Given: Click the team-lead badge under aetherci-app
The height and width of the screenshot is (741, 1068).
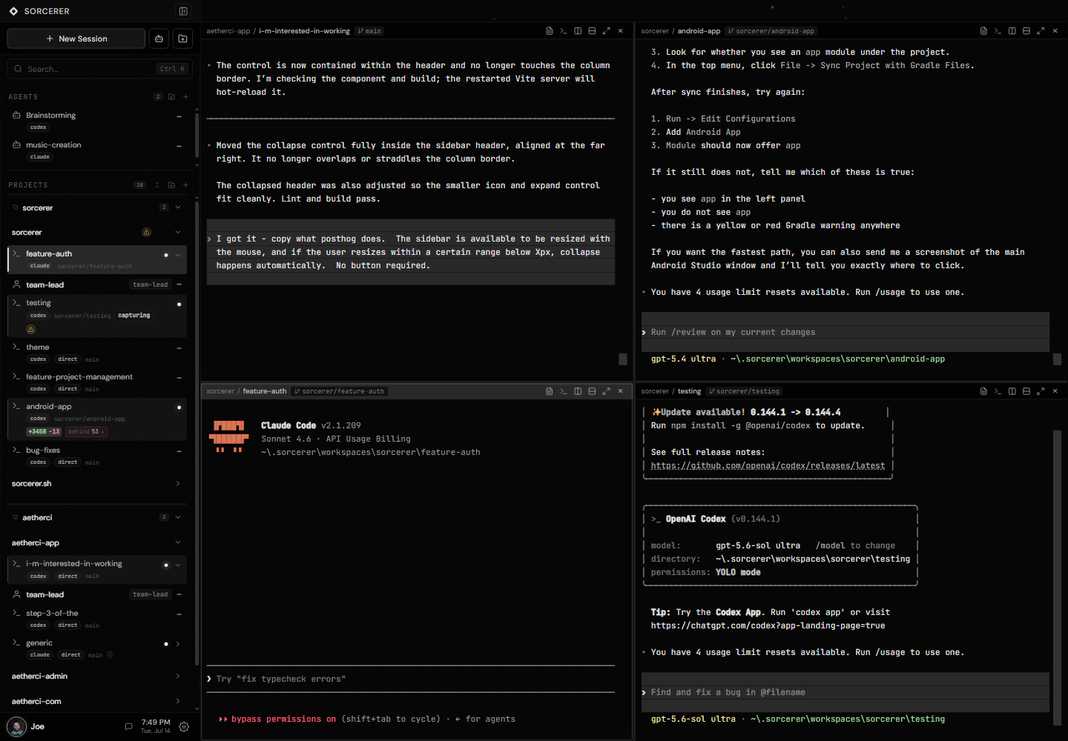Looking at the screenshot, I should click(x=151, y=594).
